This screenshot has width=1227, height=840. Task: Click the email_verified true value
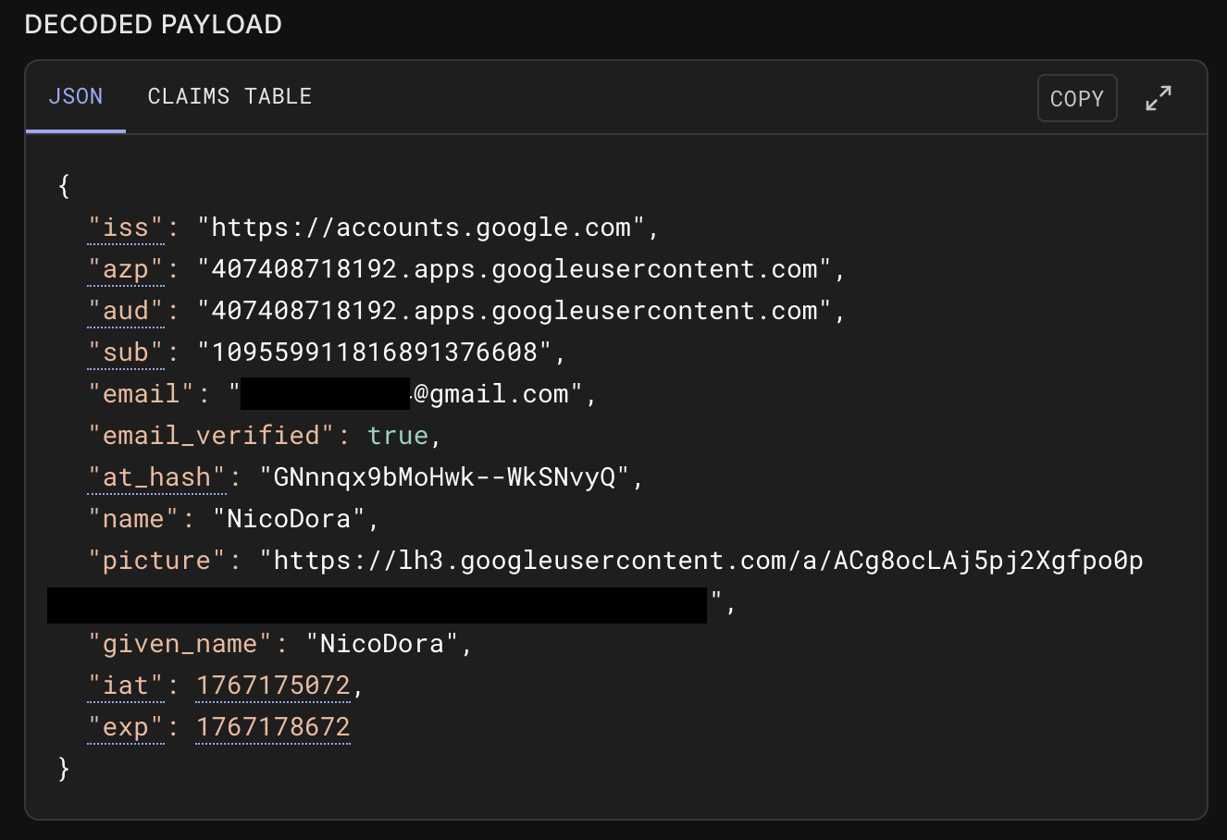pos(398,435)
